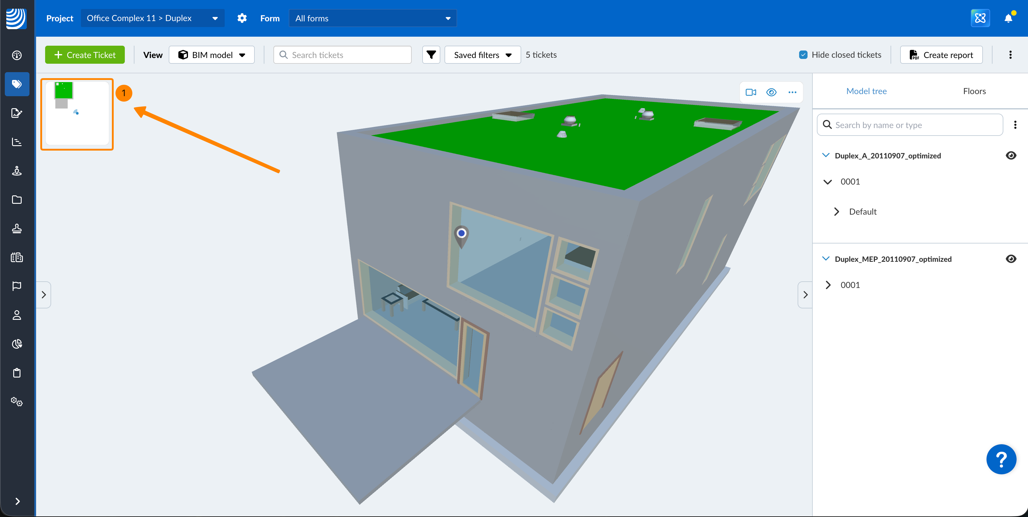Open the ticket filter funnel icon

coord(431,55)
